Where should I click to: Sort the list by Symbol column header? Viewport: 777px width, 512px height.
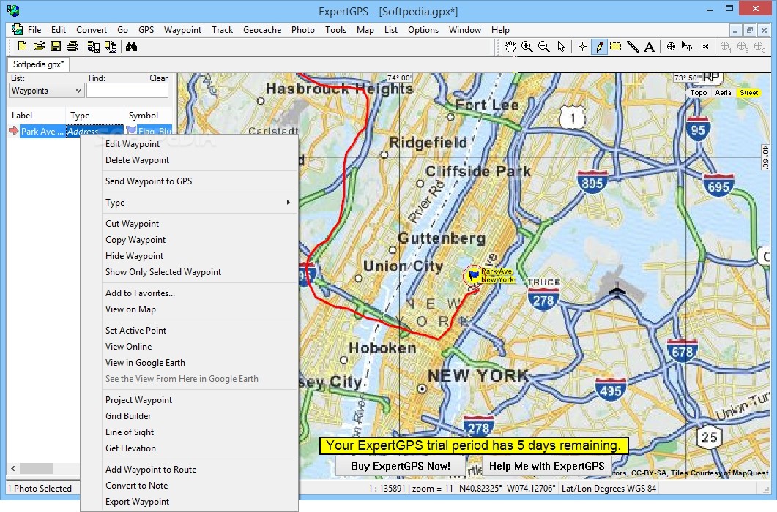click(148, 116)
